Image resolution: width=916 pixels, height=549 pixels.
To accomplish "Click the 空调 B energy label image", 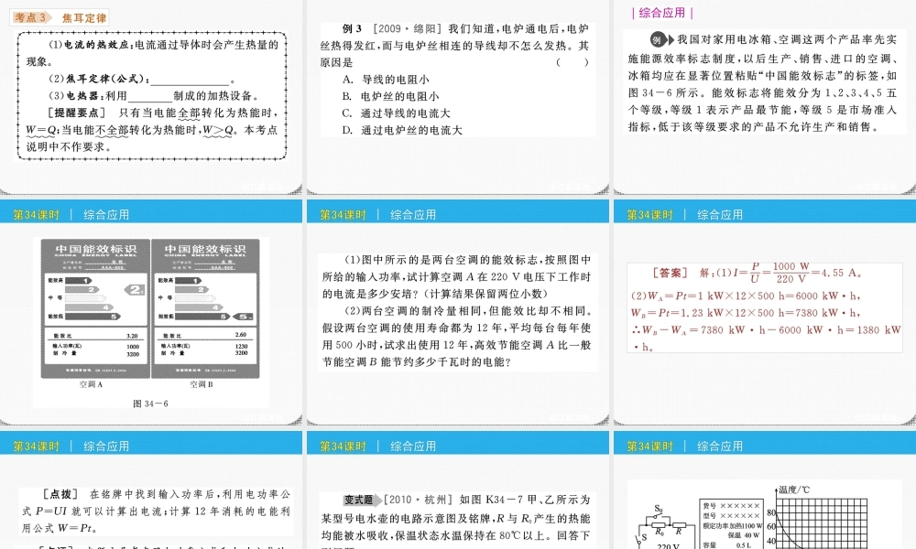I will tap(205, 309).
